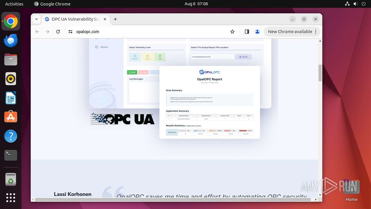Expand the tab search dropdown chevron
Screen dimensions: 371x209
[36, 19]
